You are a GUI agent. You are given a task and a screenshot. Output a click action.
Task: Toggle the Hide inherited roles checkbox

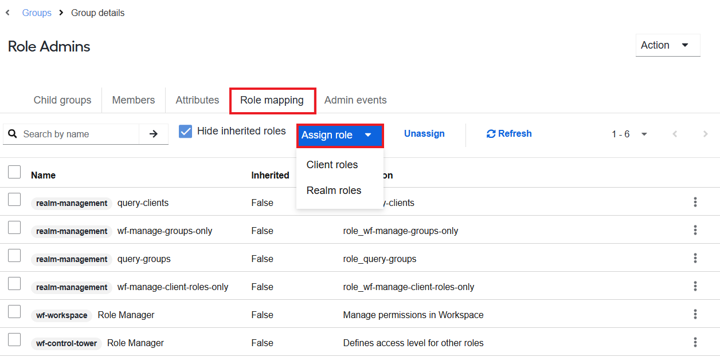(x=185, y=132)
